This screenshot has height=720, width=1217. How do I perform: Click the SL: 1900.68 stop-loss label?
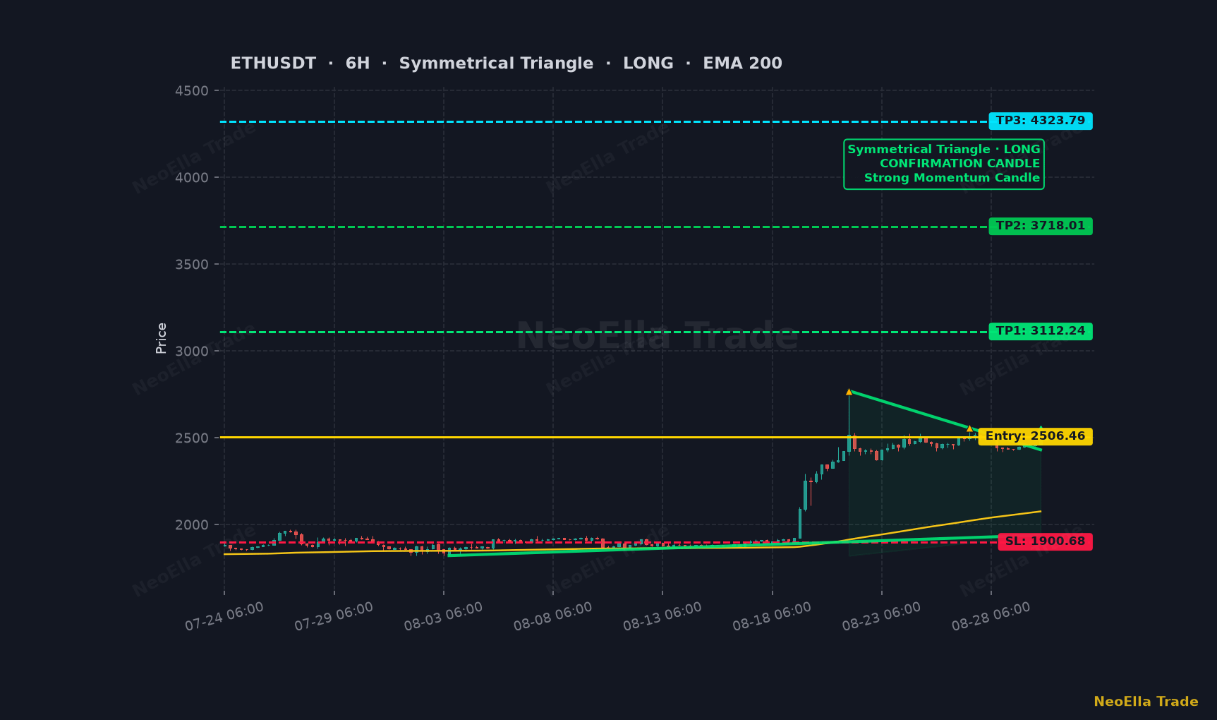pyautogui.click(x=1045, y=541)
